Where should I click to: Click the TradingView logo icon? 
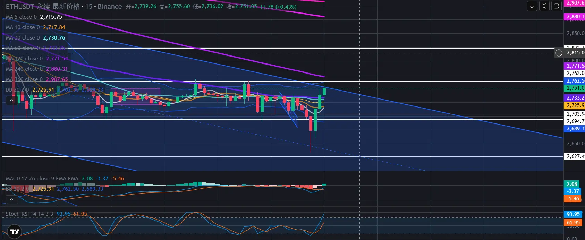(x=14, y=232)
